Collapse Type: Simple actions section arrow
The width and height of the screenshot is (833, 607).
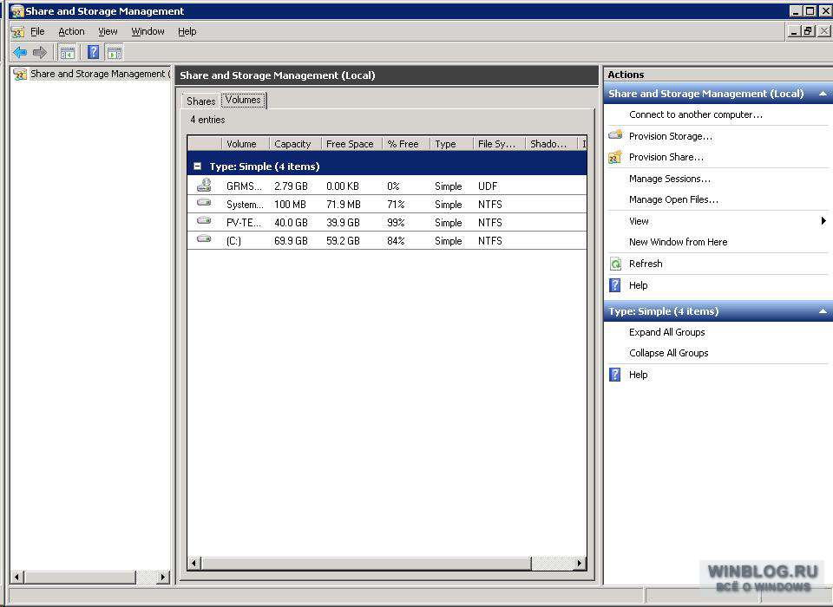click(x=823, y=311)
